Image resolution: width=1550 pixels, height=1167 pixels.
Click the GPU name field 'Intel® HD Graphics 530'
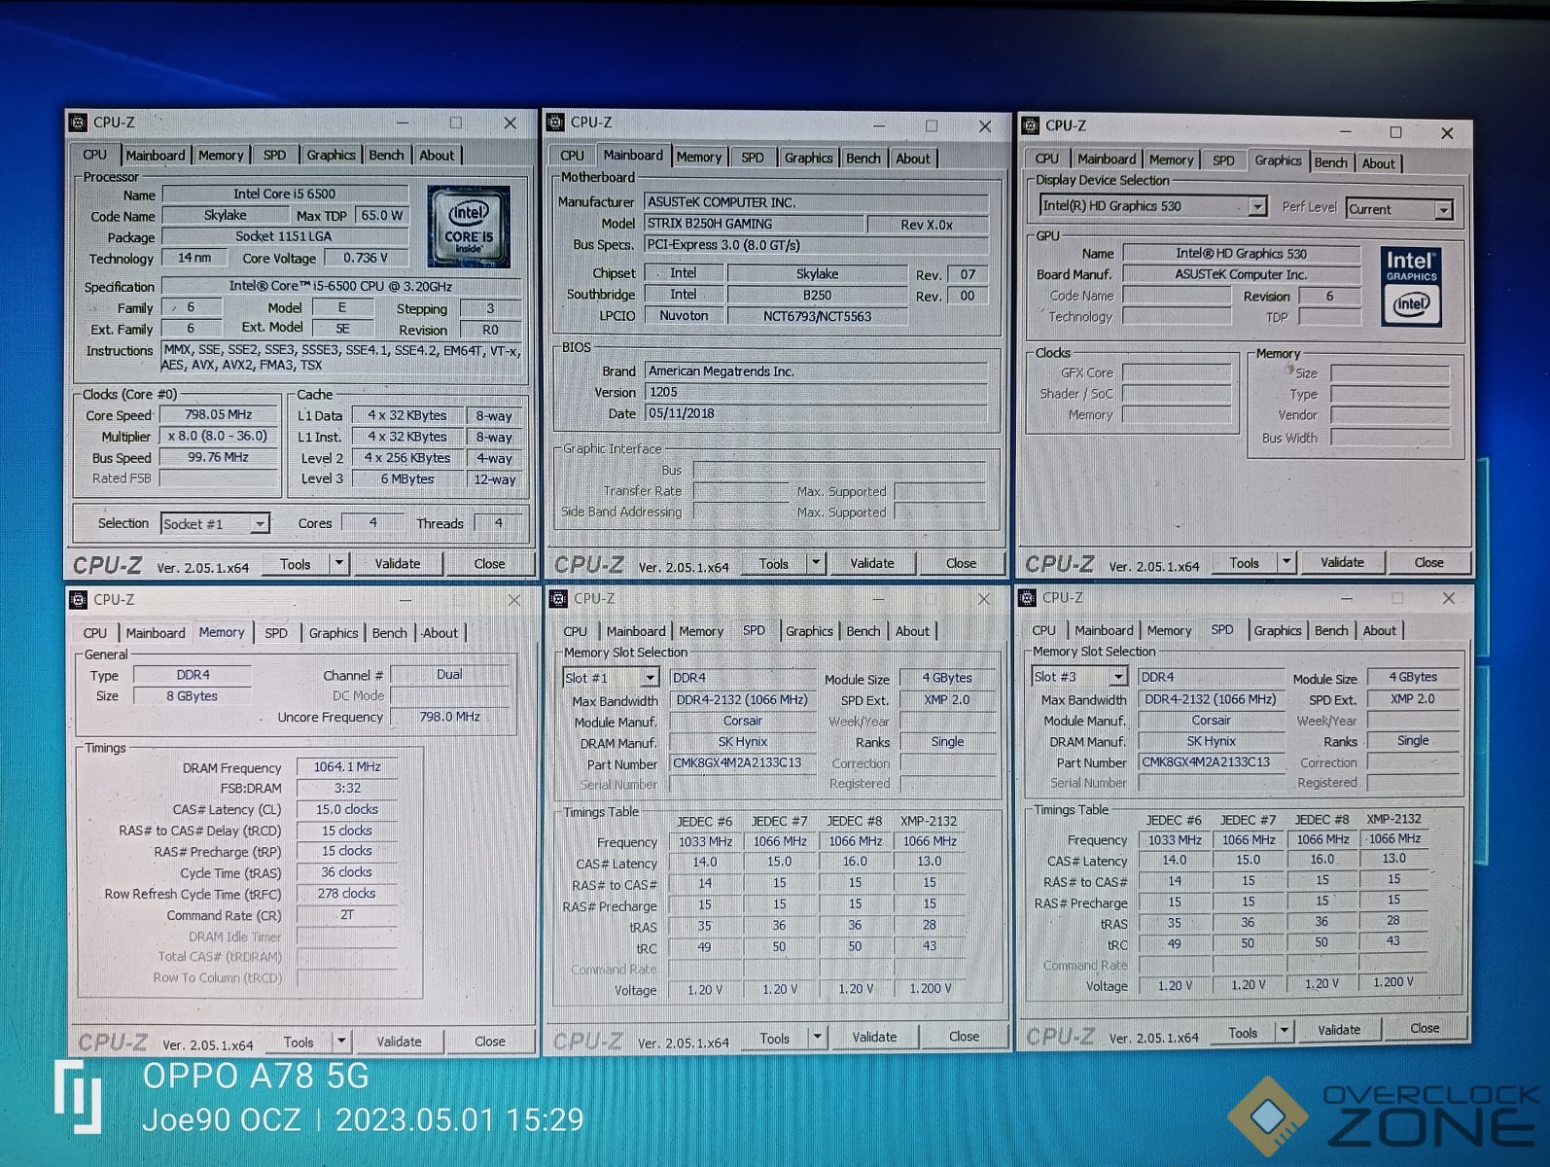[x=1241, y=254]
